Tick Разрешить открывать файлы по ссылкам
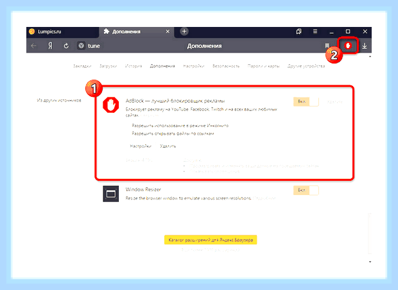398x290 pixels. [173, 133]
